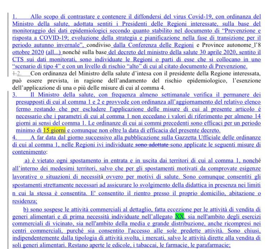Click the date "30 aprile 2020"
Viewport: 270px width, 249px height.
[218, 52]
